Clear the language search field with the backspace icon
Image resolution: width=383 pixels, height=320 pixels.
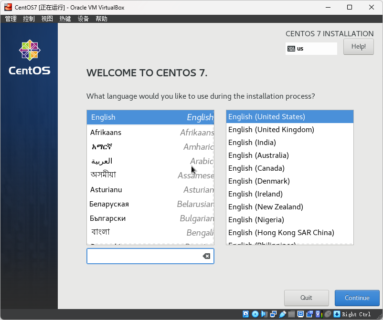[206, 256]
